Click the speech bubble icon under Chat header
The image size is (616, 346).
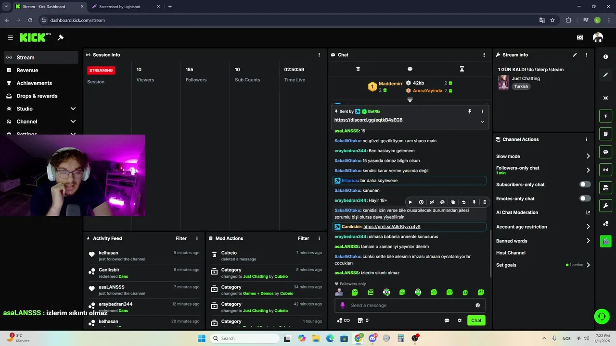[x=410, y=69]
